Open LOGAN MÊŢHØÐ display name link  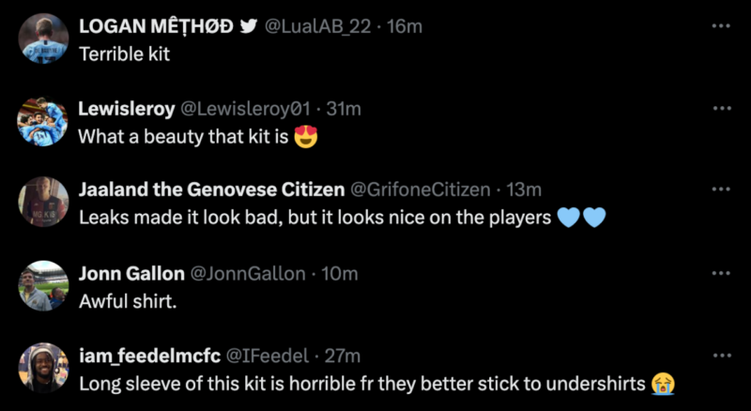click(155, 26)
